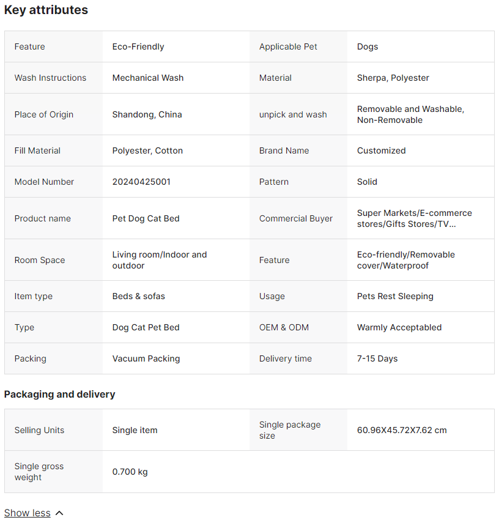This screenshot has height=531, width=499.
Task: Click the Single package size dimensions value
Action: (x=402, y=430)
